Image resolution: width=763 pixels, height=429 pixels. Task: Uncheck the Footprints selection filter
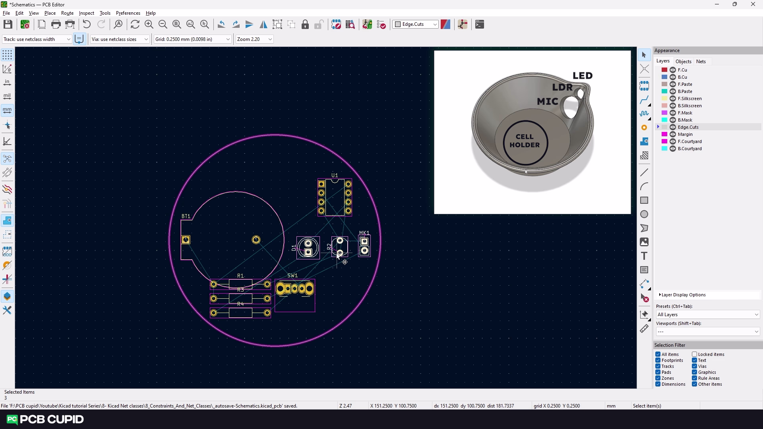658,360
